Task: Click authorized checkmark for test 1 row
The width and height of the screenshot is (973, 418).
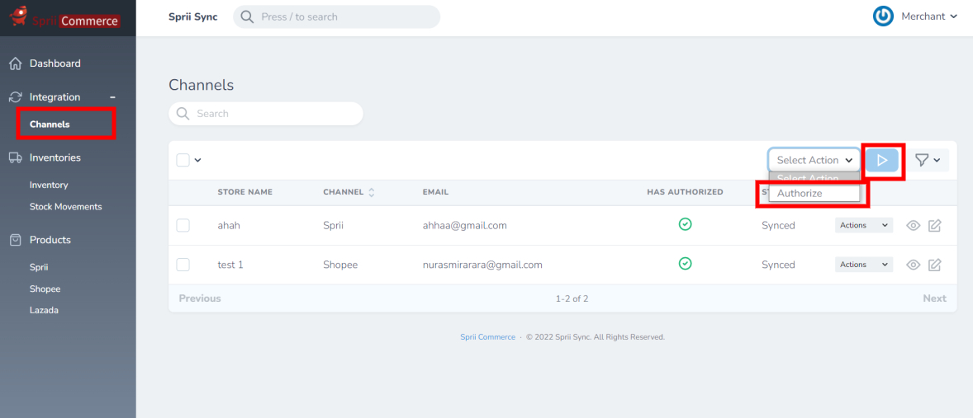Action: click(685, 264)
